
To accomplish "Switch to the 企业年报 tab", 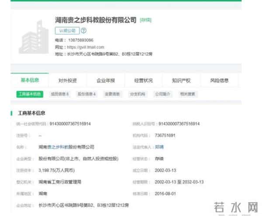I will (x=106, y=81).
